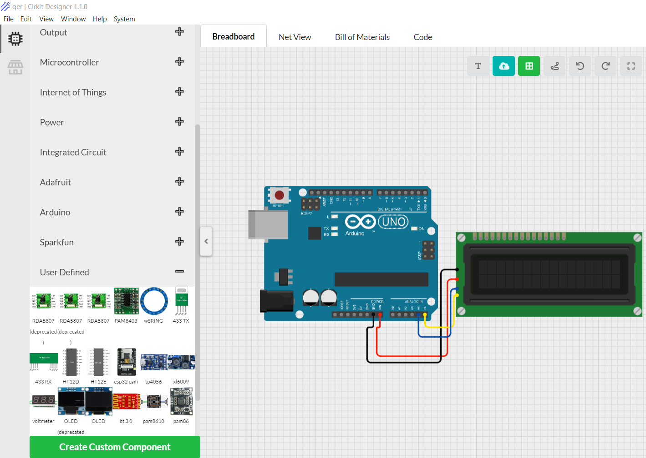
Task: Select the chip components sidebar icon
Action: tap(15, 39)
